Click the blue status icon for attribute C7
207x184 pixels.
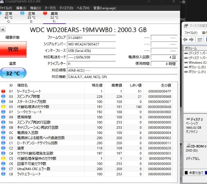point(3,169)
